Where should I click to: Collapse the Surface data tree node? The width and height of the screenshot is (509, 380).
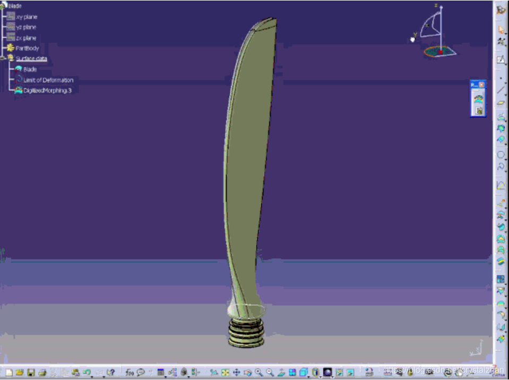(3, 58)
